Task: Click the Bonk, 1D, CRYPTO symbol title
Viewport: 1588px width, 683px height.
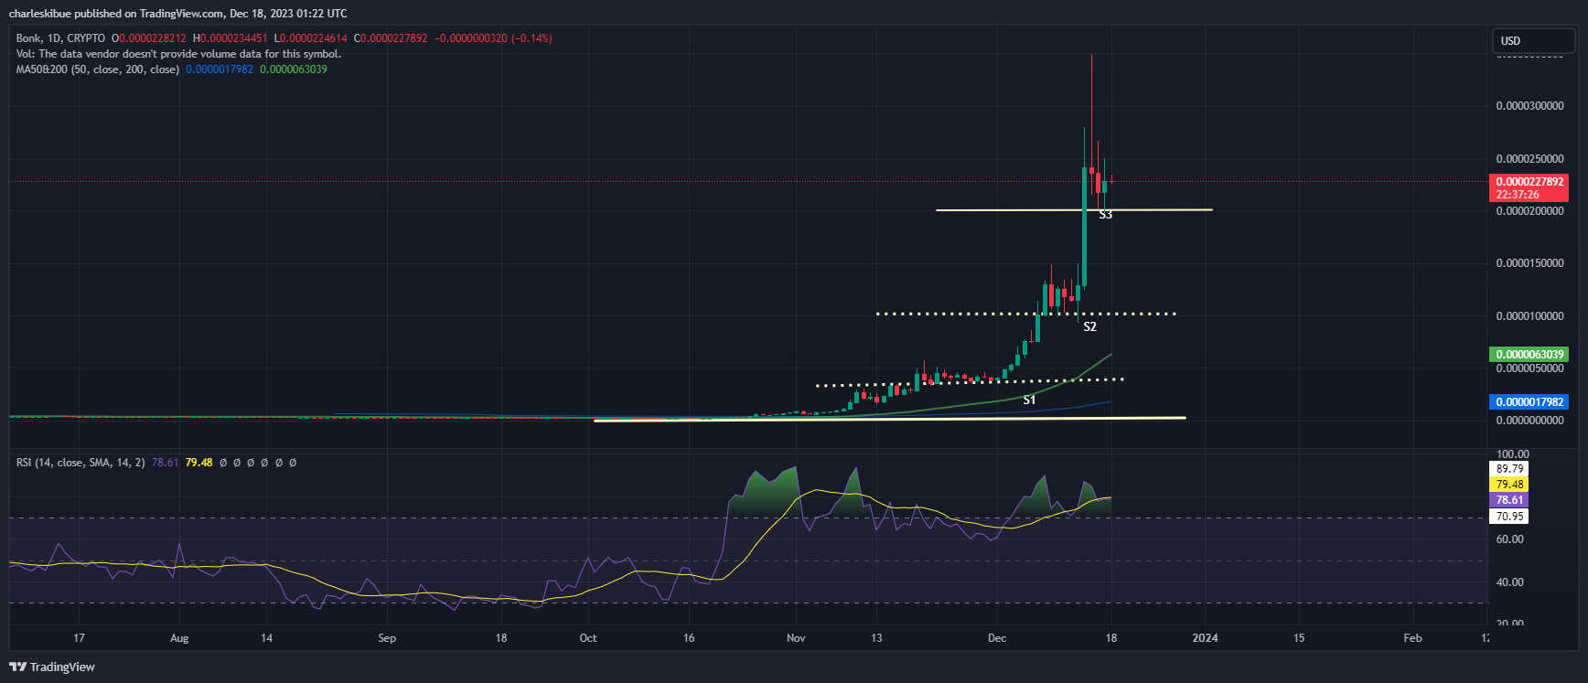Action: 60,38
